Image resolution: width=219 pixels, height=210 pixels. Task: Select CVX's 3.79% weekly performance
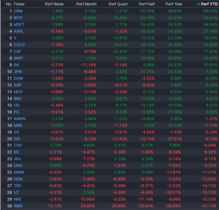point(56,145)
